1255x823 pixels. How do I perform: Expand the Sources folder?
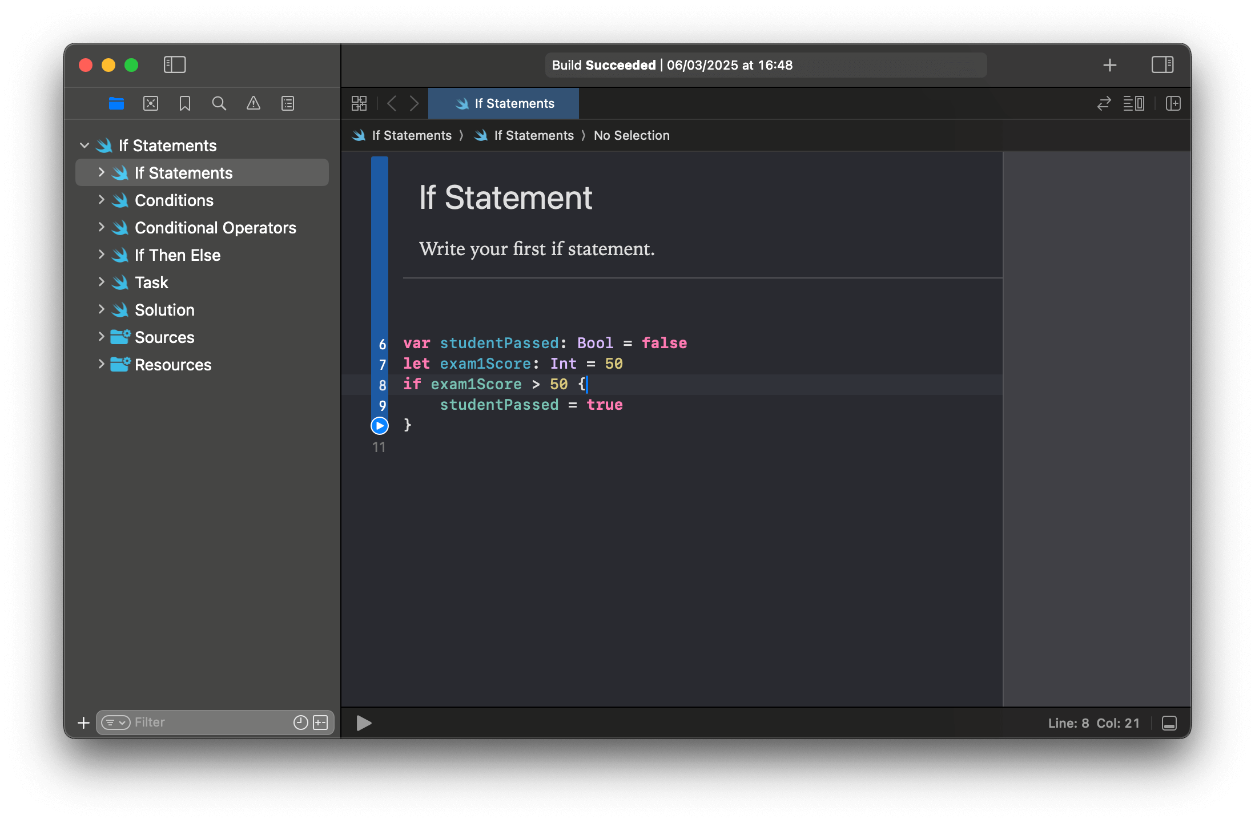pyautogui.click(x=102, y=337)
